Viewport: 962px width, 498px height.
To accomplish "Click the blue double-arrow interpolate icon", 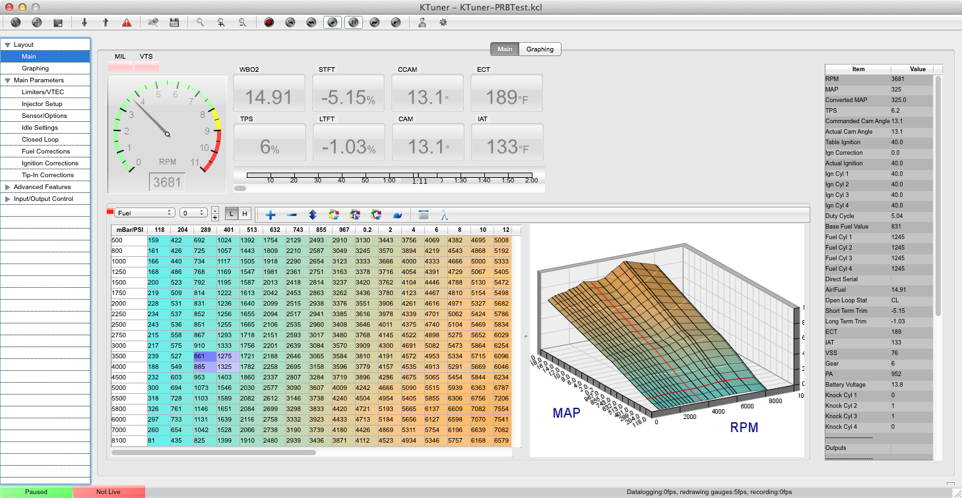I will coord(312,213).
